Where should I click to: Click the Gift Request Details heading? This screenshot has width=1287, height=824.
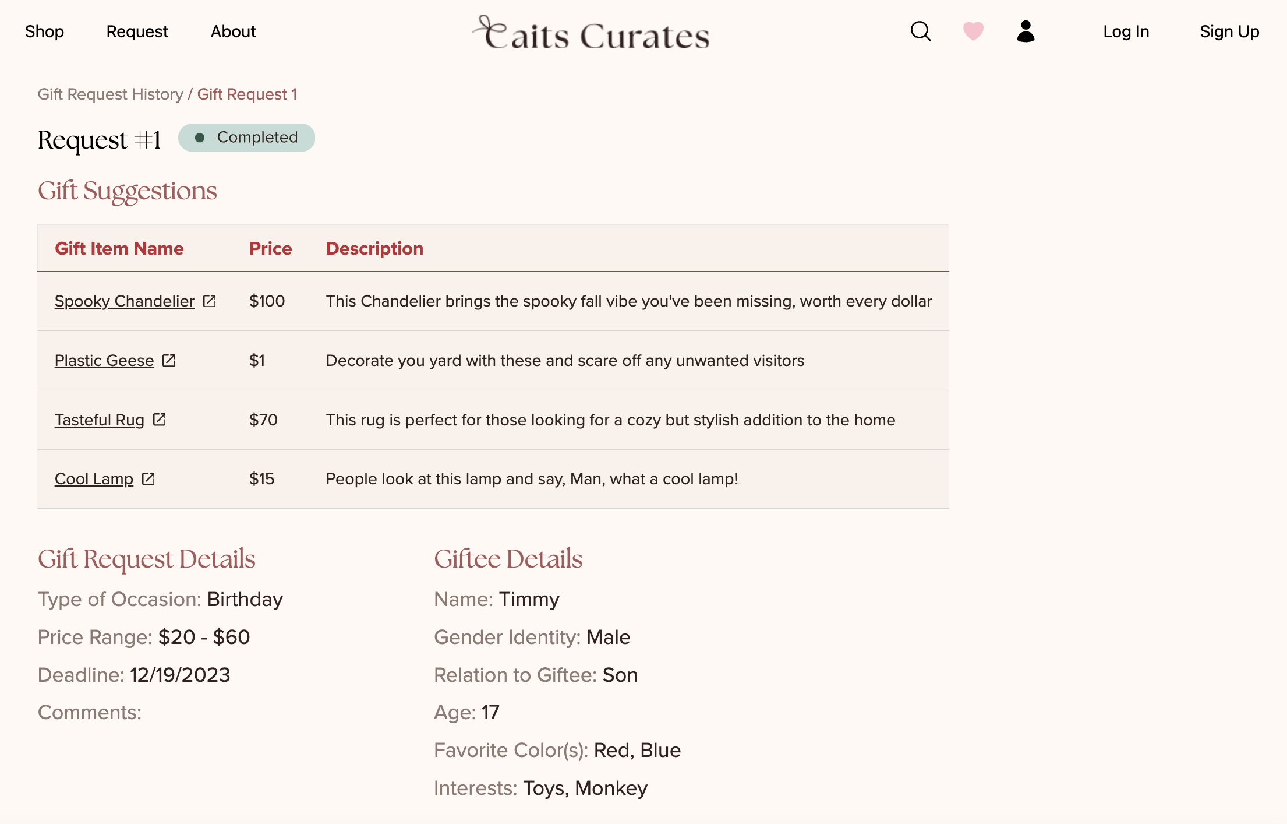pos(146,559)
